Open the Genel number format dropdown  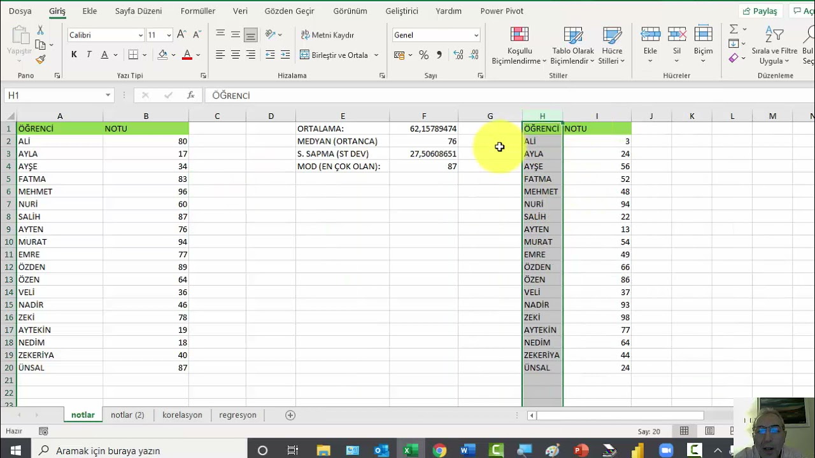[476, 36]
